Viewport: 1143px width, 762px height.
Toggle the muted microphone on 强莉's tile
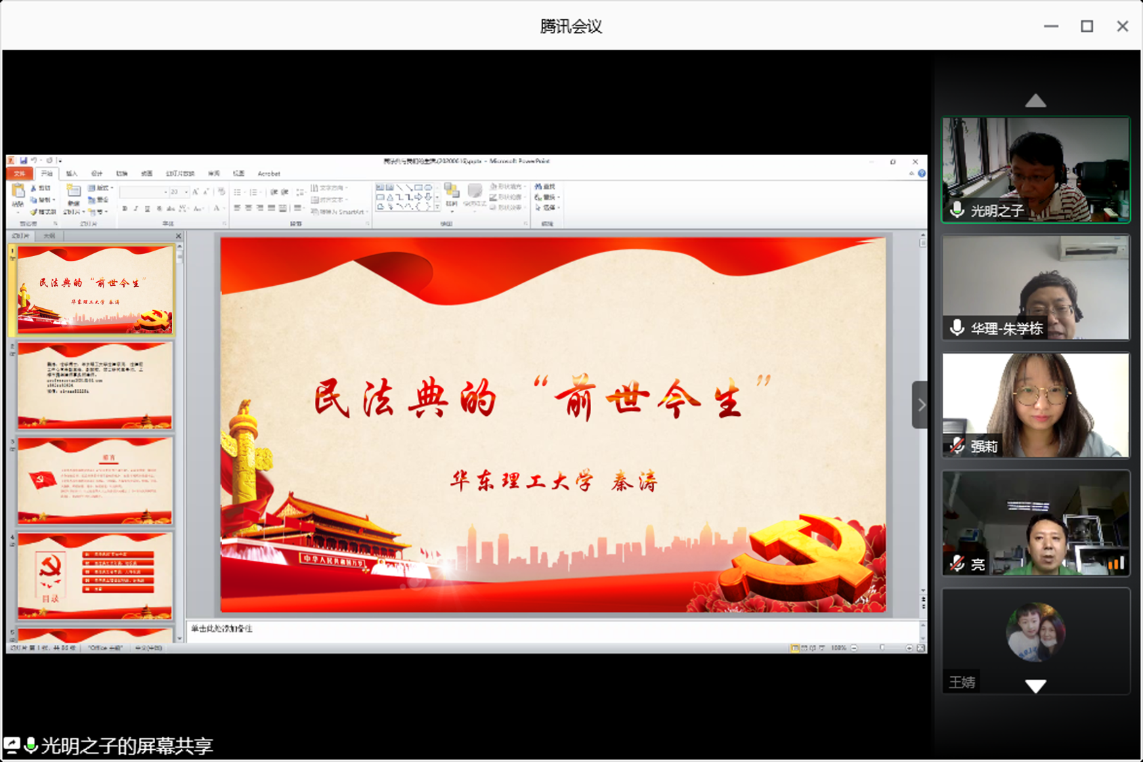click(957, 446)
